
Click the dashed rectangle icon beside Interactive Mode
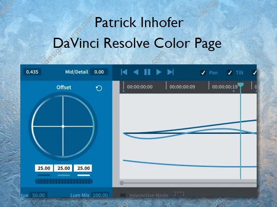179,195
